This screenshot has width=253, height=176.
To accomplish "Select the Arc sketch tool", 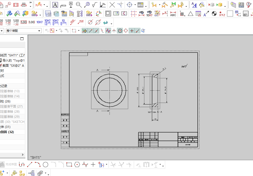I will [x=38, y=165].
